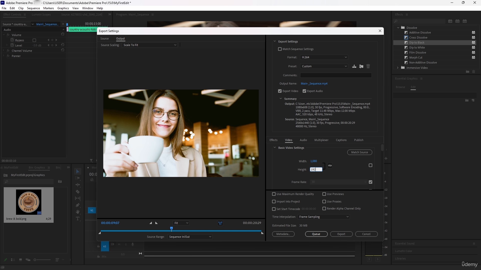The width and height of the screenshot is (481, 270).
Task: Open the Fit zoom level dropdown
Action: (181, 223)
